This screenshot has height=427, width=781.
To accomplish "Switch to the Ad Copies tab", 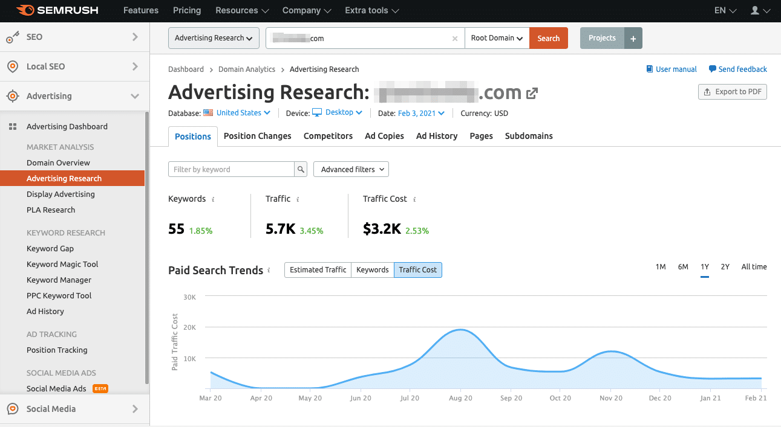I will [384, 136].
